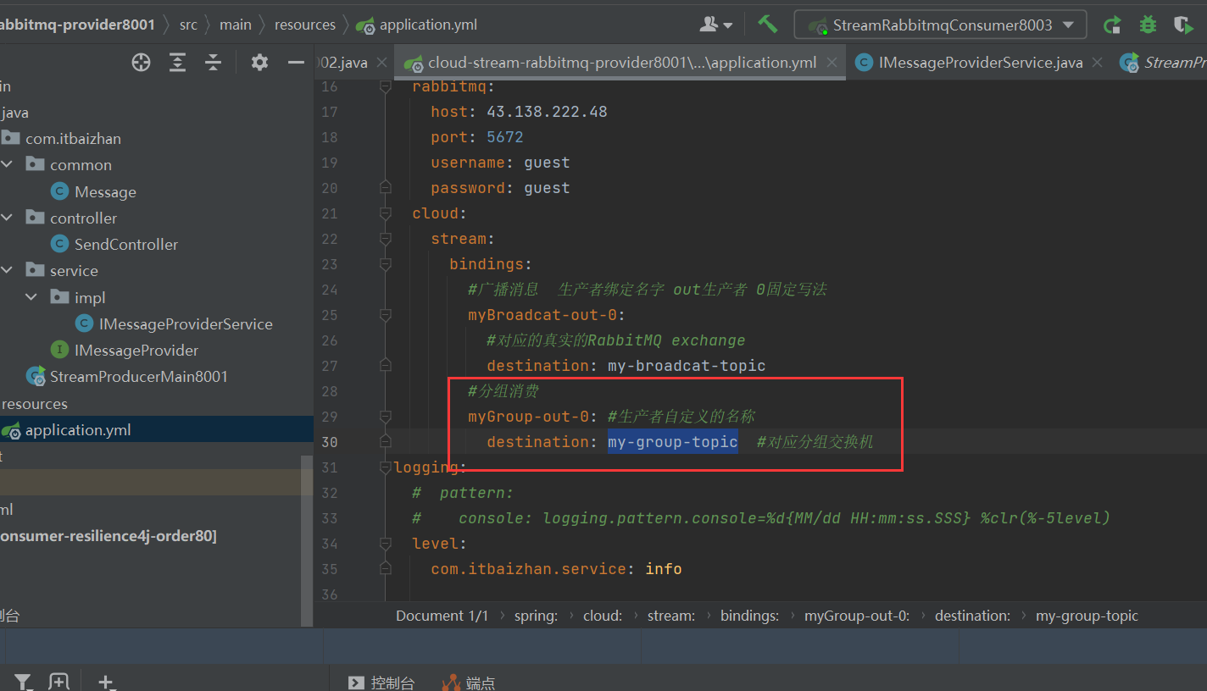Start debugging with the bug icon
The width and height of the screenshot is (1207, 691).
coord(1148,25)
